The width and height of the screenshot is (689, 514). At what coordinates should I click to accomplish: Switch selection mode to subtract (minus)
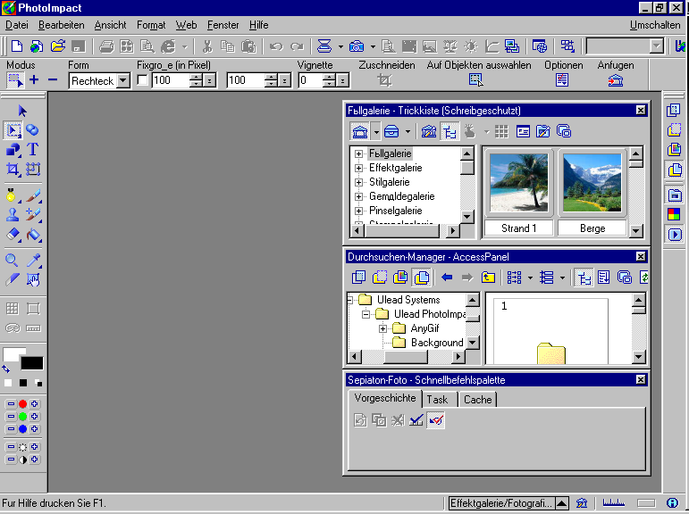53,80
